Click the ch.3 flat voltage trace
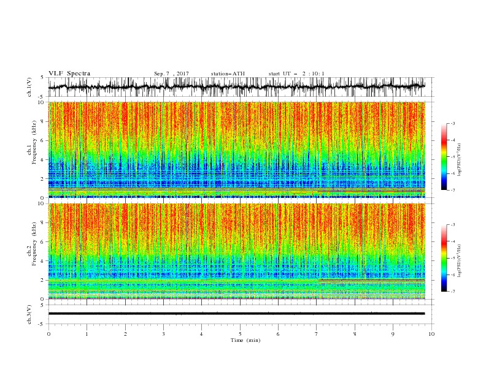This screenshot has width=486, height=375. tap(236, 314)
